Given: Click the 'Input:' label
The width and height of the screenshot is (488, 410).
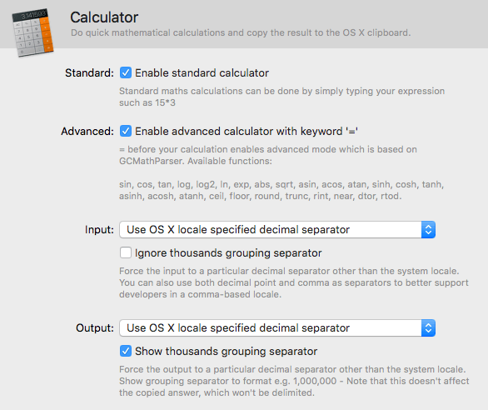Looking at the screenshot, I should [99, 230].
